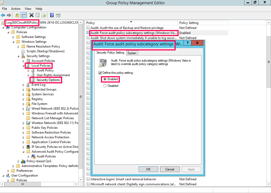Click the Forward navigation arrow
The image size is (271, 193).
9,15
